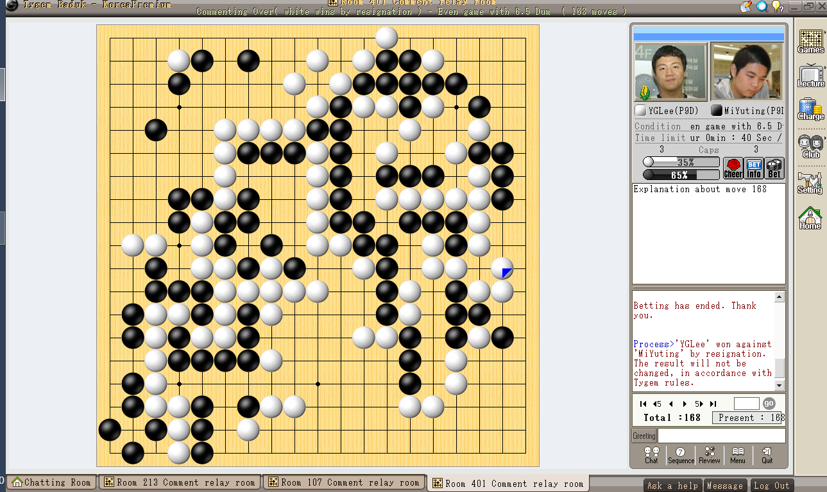Click the Total :168 moves text

pyautogui.click(x=672, y=418)
